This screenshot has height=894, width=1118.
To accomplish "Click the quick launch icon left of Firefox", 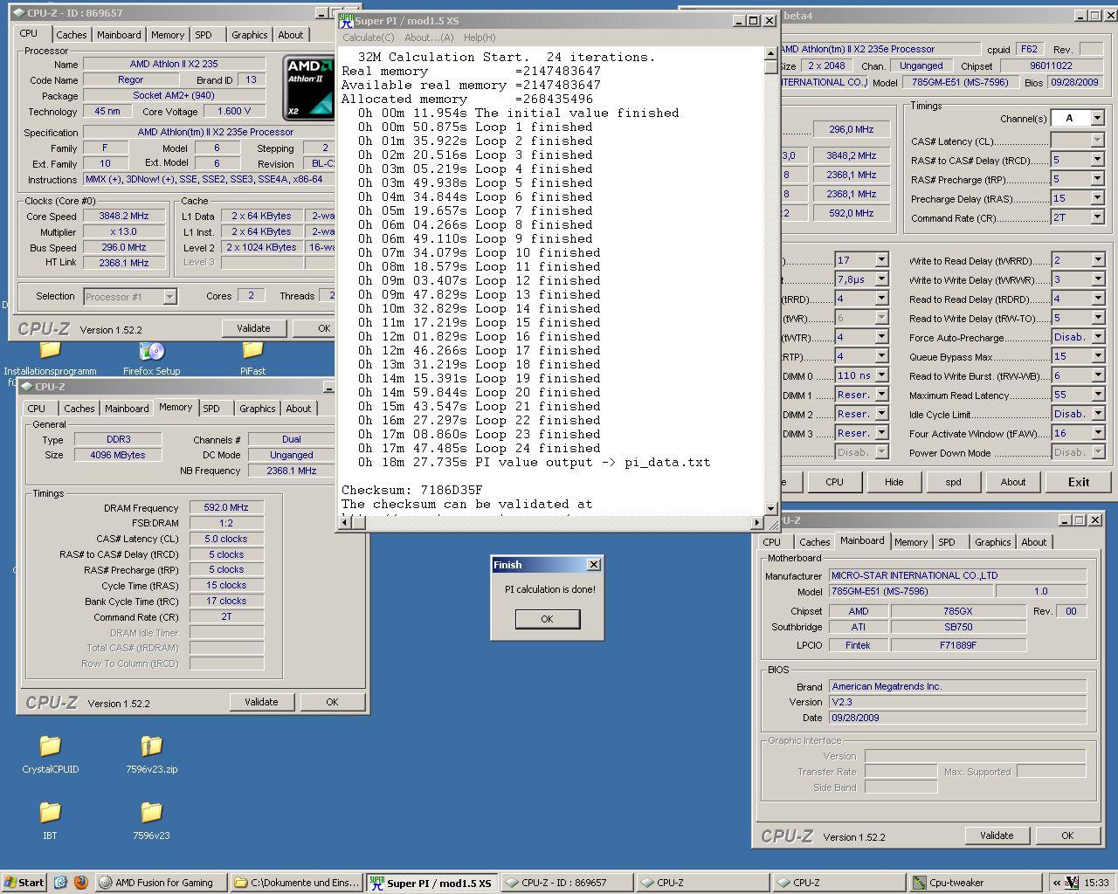I will pyautogui.click(x=60, y=883).
